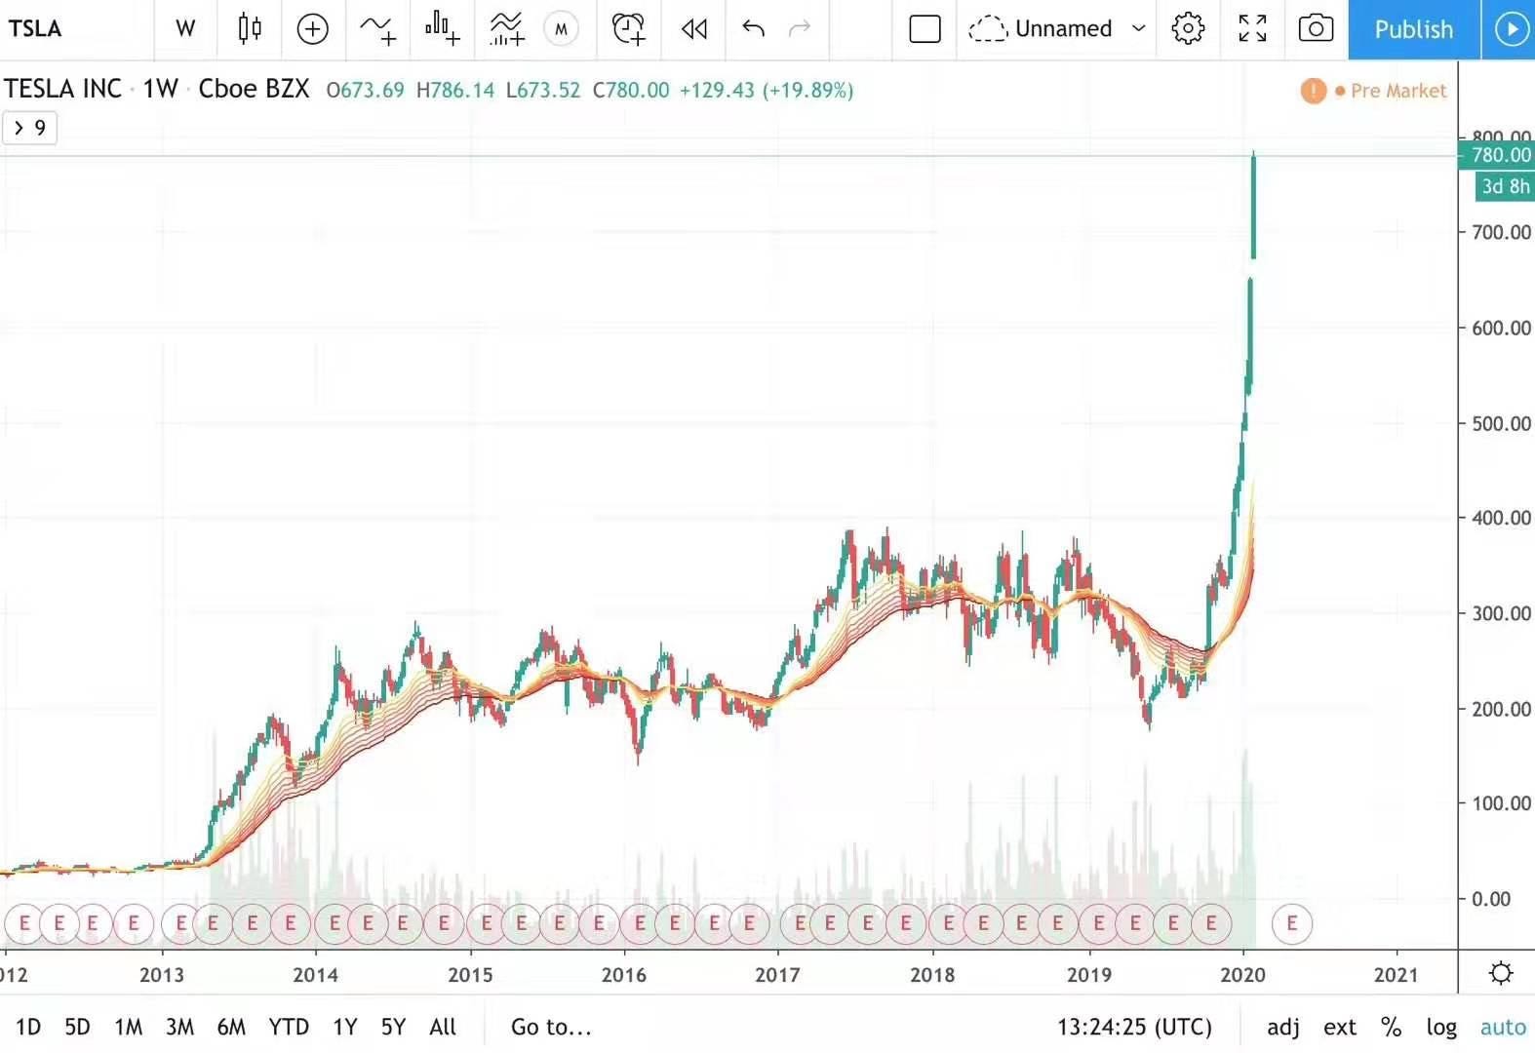The height and width of the screenshot is (1053, 1535).
Task: Click the future earnings E marker in 2020
Action: tap(1292, 922)
